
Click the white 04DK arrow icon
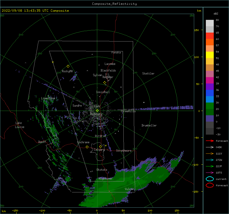(x=210, y=147)
